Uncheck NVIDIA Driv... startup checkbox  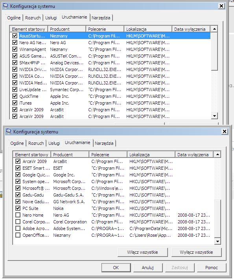(15, 69)
